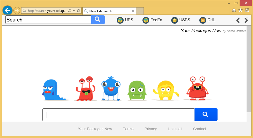Open the Uninstall footer link
Viewport: 253px width, 138px height.
tap(175, 129)
